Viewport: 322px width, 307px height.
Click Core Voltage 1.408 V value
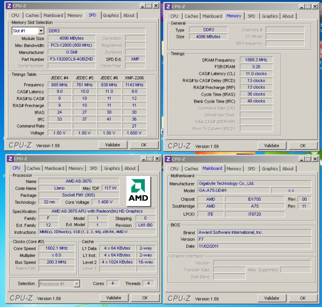click(105, 202)
